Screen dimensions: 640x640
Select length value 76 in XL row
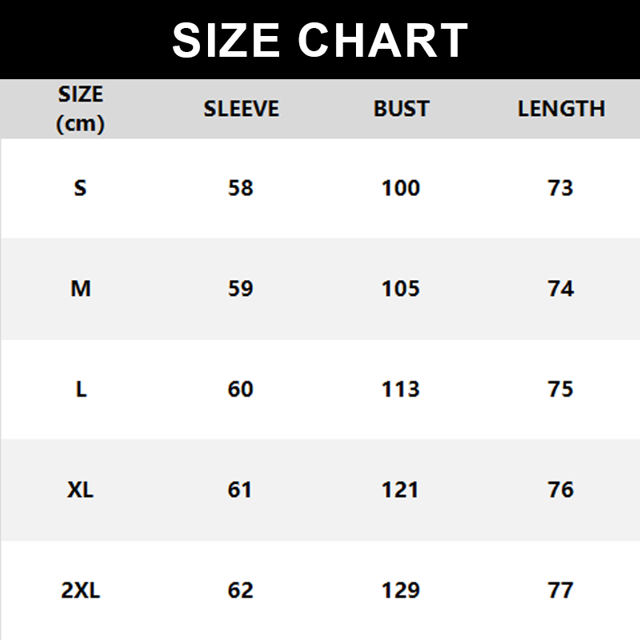point(561,489)
